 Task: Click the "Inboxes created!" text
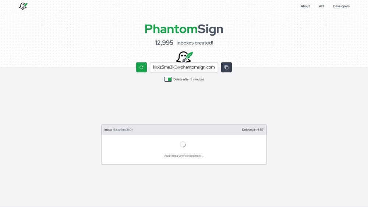194,43
